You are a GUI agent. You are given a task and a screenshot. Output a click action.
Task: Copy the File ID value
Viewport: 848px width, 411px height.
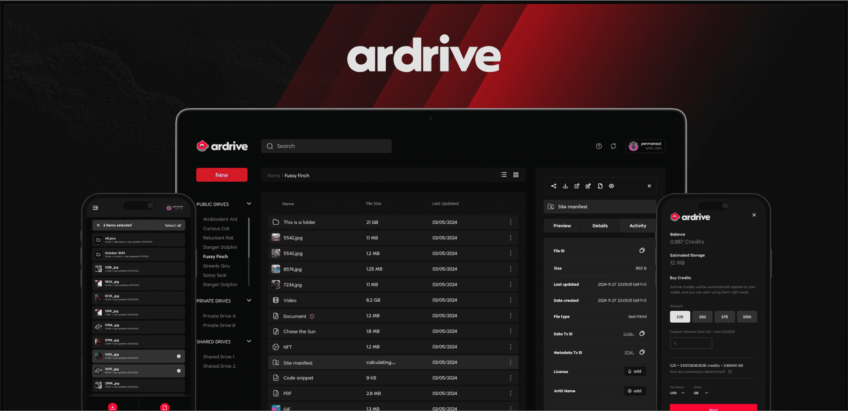(642, 251)
